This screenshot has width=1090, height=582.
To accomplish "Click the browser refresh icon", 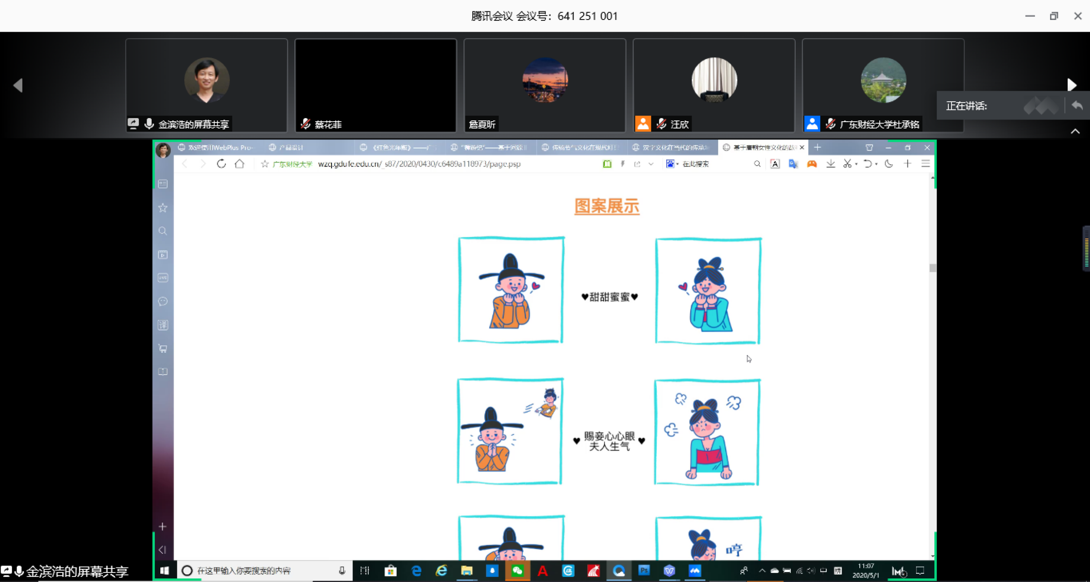I will (x=221, y=164).
